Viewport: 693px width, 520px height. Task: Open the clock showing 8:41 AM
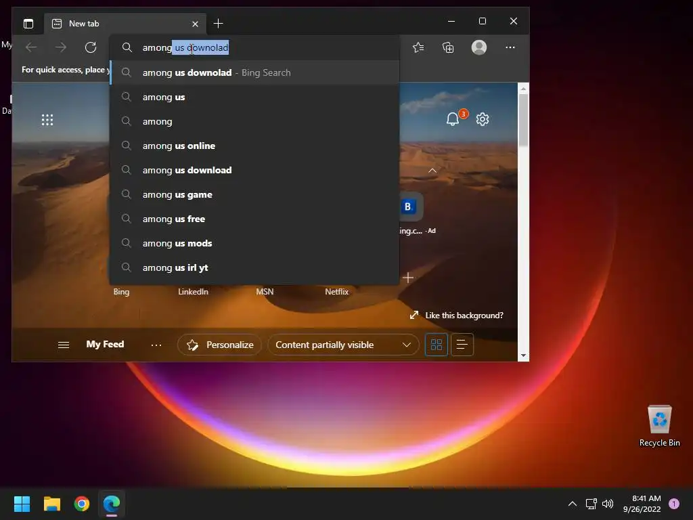tap(642, 504)
